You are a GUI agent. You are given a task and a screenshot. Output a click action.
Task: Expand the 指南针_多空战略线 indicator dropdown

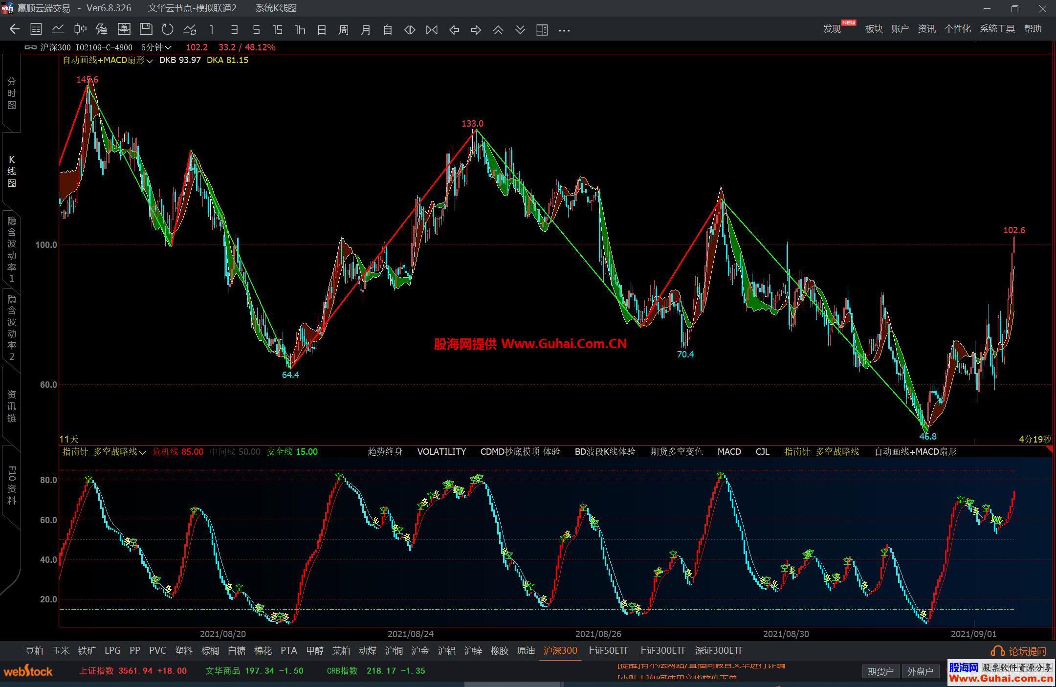coord(142,452)
